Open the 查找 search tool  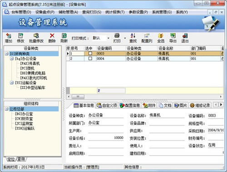133,38
